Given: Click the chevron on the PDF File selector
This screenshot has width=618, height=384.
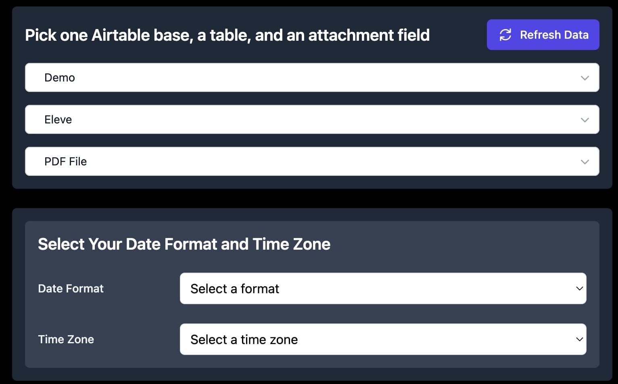Looking at the screenshot, I should (585, 162).
